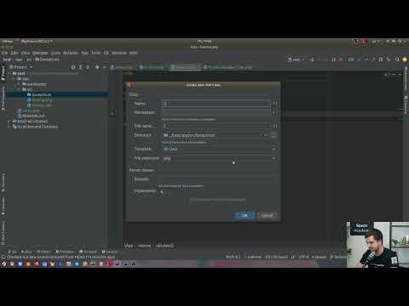409x306 pixels.
Task: Click the Directory field in the dialog
Action: (x=215, y=135)
